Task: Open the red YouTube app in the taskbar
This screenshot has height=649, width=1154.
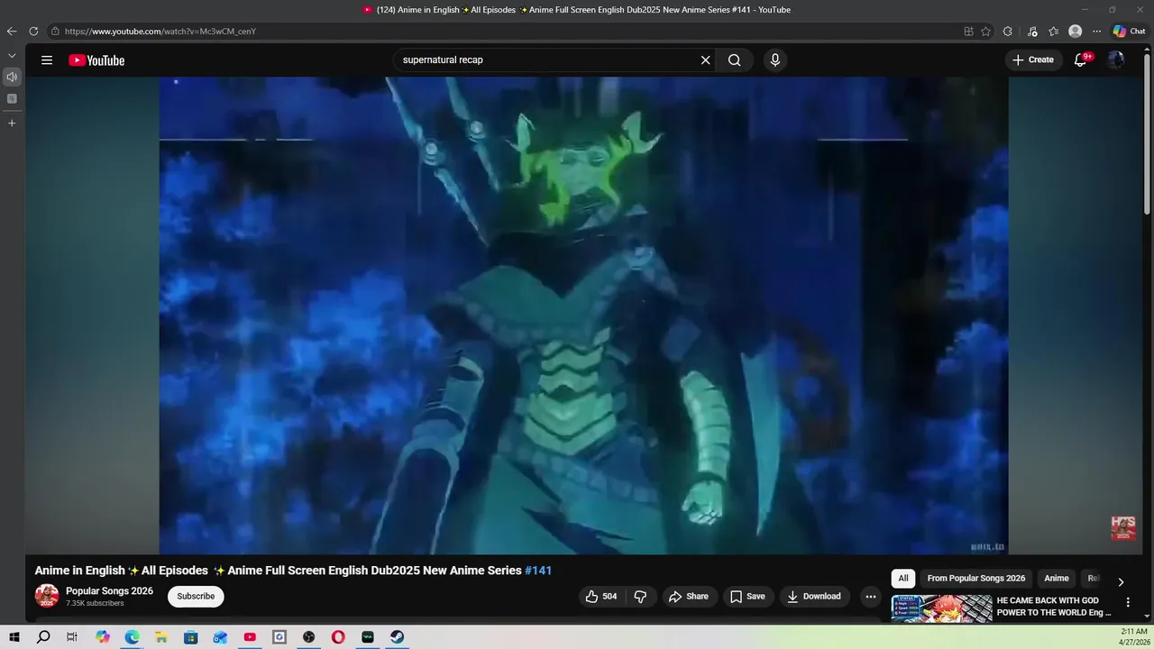Action: (x=250, y=637)
